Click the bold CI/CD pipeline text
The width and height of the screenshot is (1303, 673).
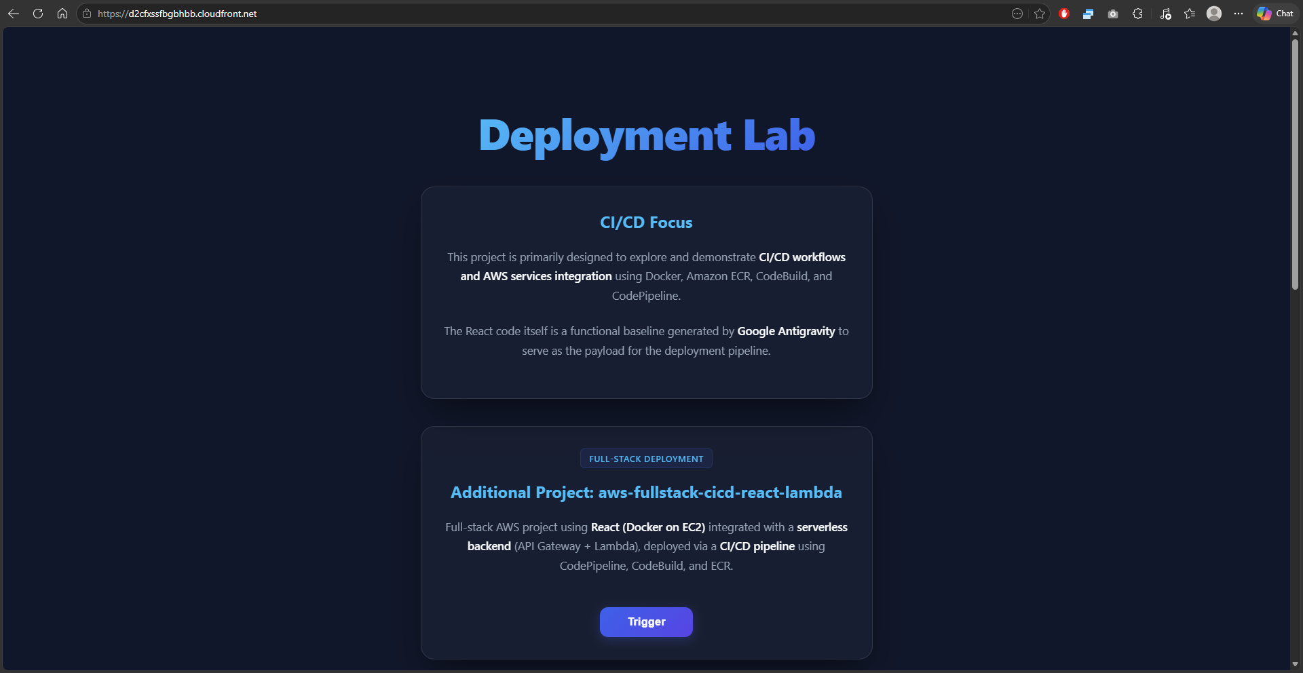[x=757, y=546]
